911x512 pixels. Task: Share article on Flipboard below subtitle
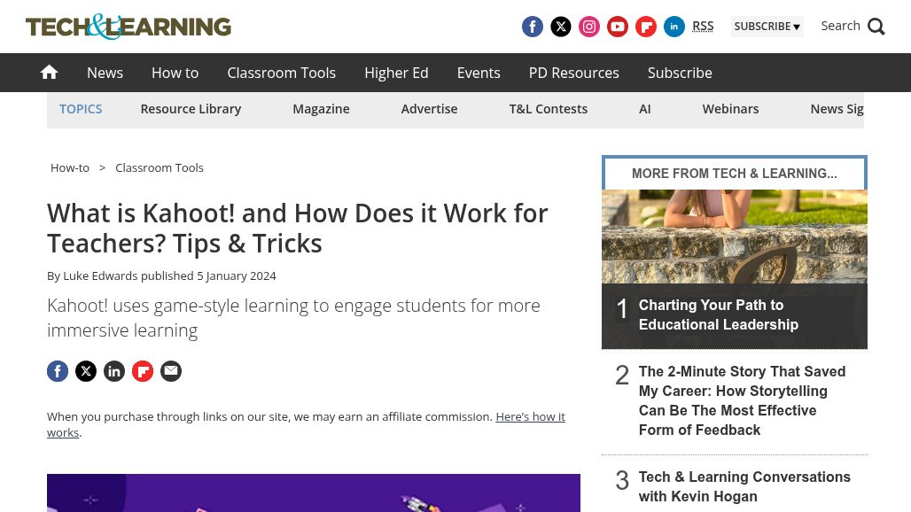click(143, 371)
